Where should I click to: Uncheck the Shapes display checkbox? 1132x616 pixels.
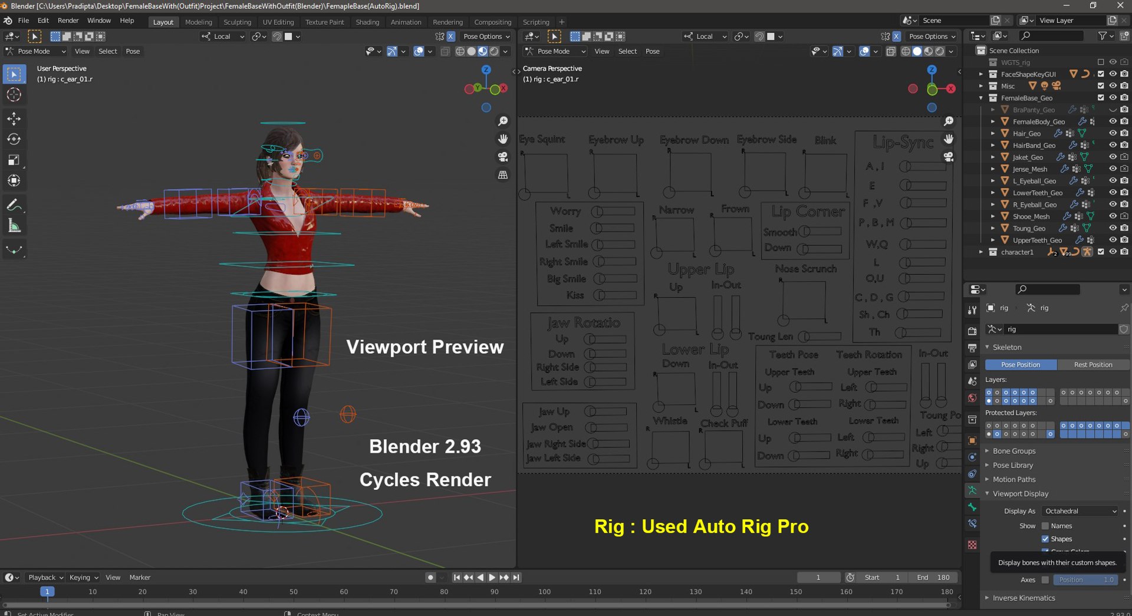click(1045, 539)
